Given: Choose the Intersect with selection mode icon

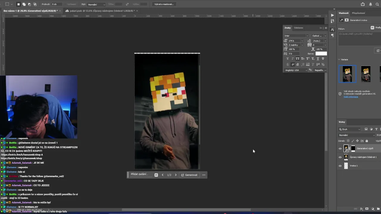Looking at the screenshot, I should tap(35, 4).
